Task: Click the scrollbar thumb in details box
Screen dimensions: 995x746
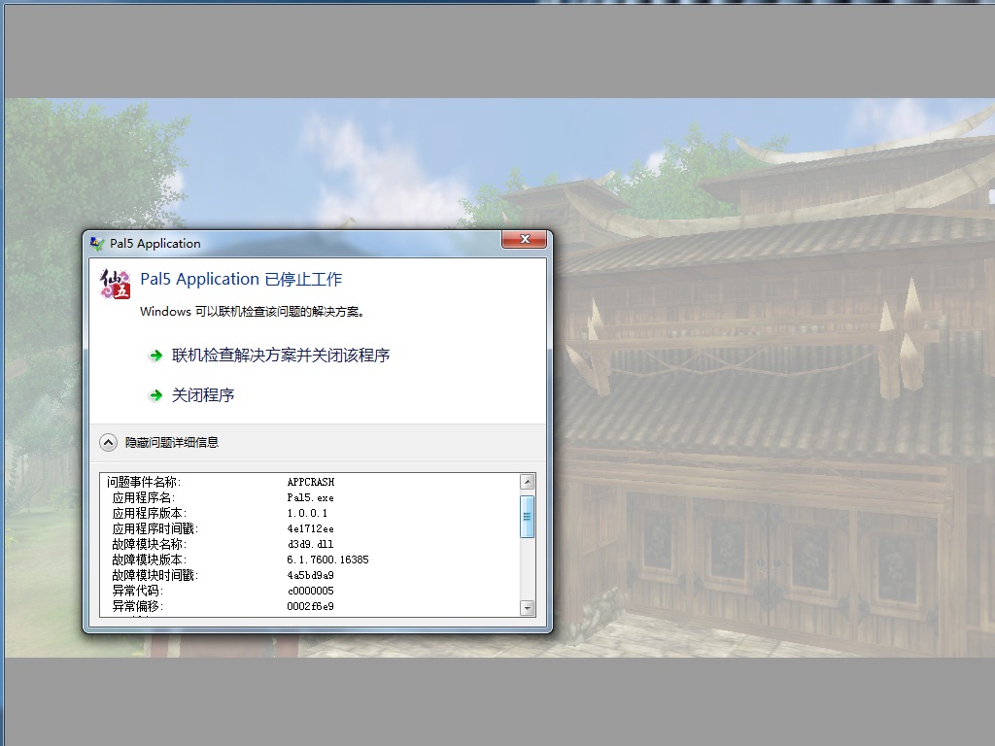Action: click(x=528, y=515)
